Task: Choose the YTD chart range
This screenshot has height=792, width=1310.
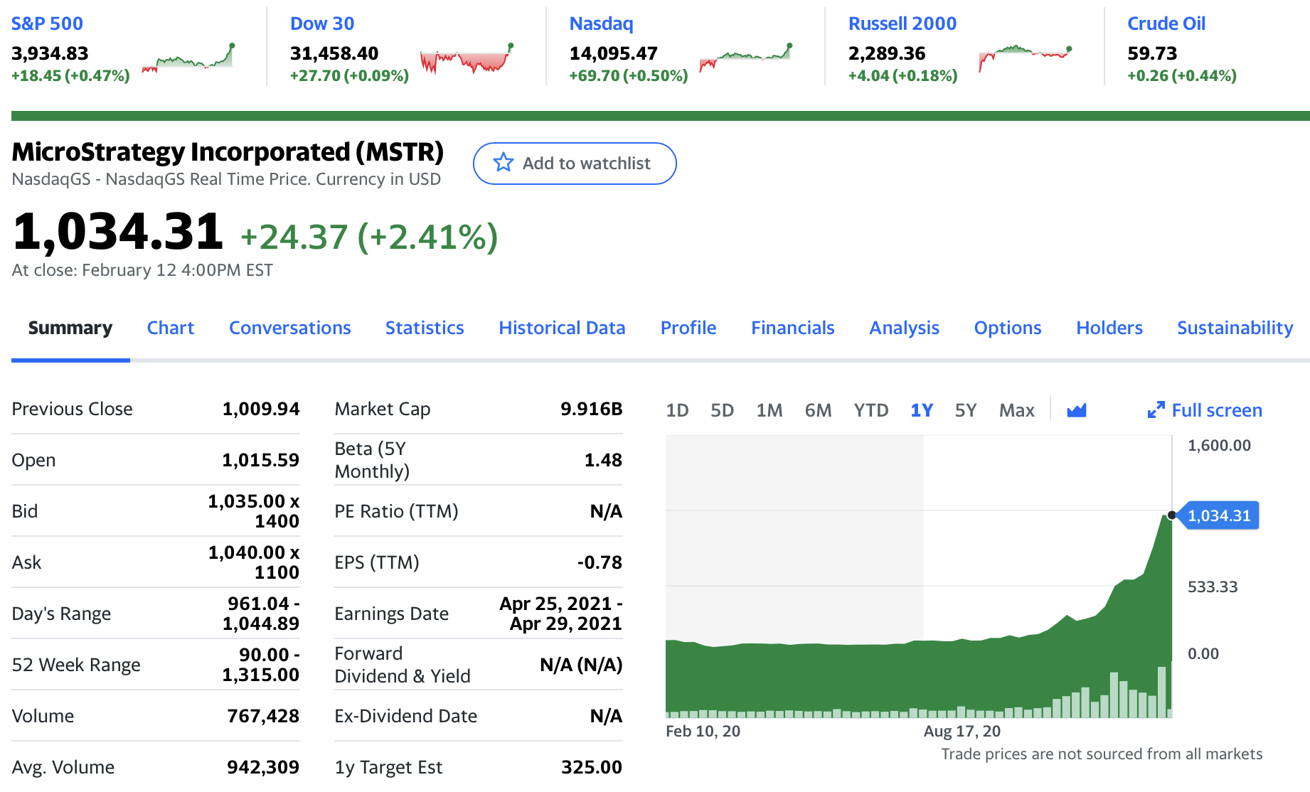Action: pyautogui.click(x=870, y=410)
